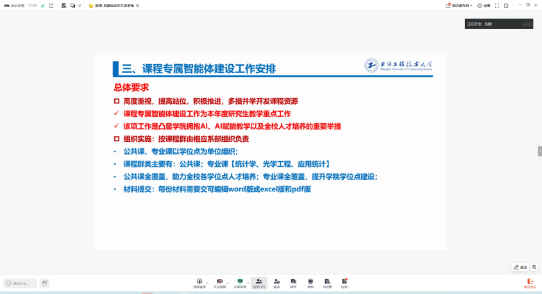
Task: Start recording with the Record button
Action: pos(310,282)
